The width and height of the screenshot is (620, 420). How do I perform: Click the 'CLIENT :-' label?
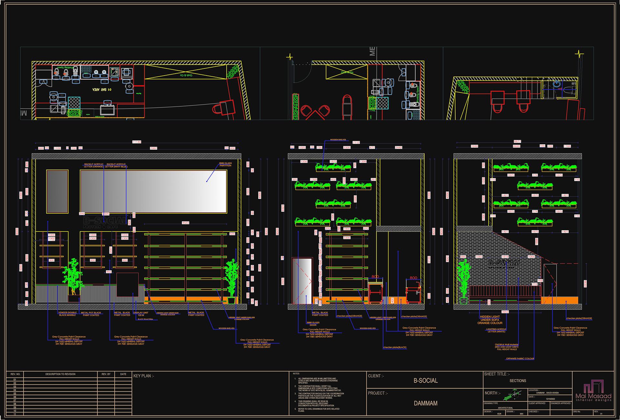[x=376, y=376]
